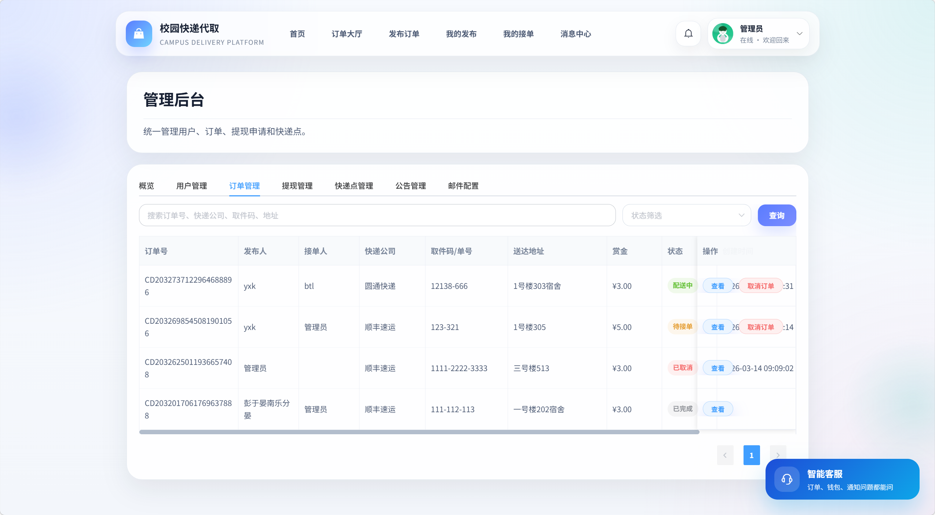This screenshot has height=515, width=935.
Task: Click the admin avatar image
Action: (722, 34)
